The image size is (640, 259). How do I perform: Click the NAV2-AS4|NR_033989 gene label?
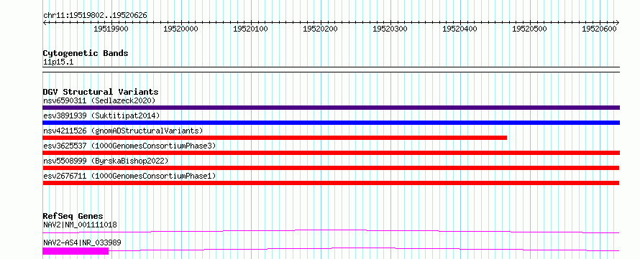tap(82, 243)
